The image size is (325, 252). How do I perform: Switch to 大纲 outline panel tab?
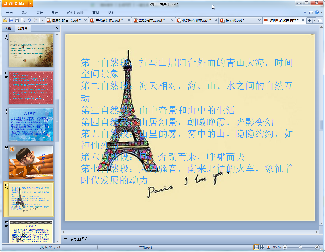click(x=8, y=28)
